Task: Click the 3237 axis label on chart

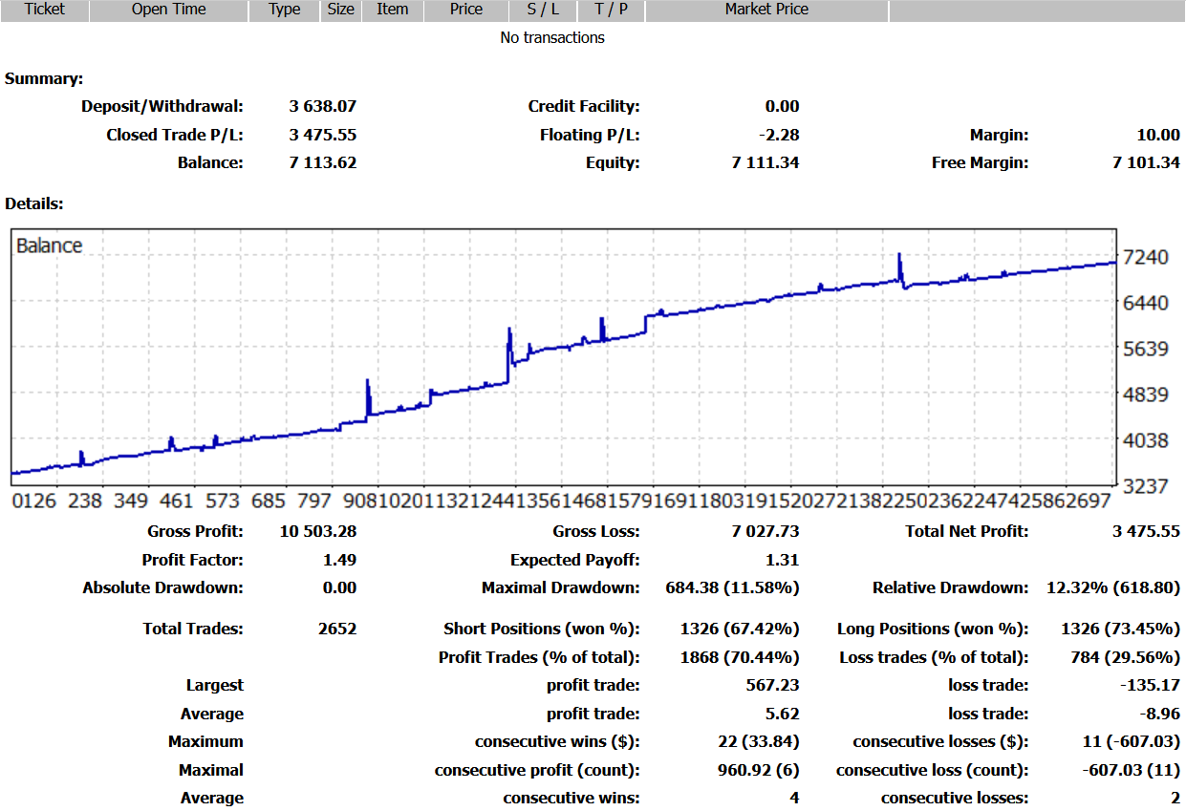Action: tap(1147, 486)
